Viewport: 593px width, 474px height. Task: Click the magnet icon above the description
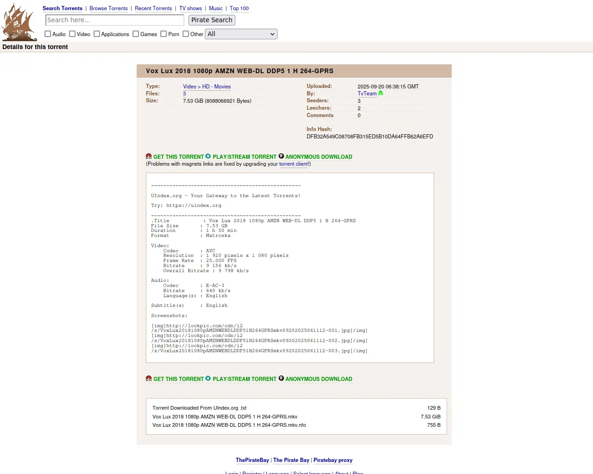tap(149, 156)
